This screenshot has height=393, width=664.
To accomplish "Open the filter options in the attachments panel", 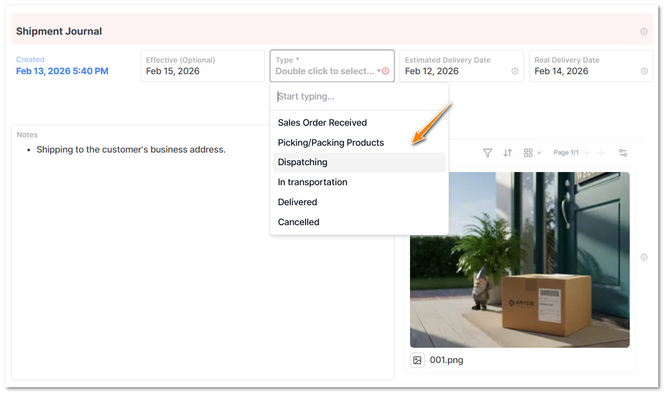I will tap(487, 153).
